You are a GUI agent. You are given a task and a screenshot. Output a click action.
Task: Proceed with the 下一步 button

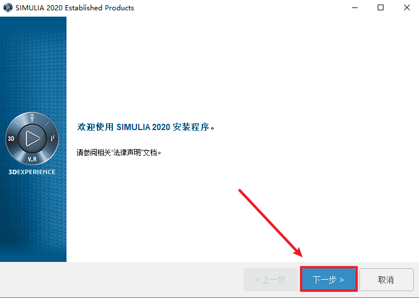(x=328, y=280)
